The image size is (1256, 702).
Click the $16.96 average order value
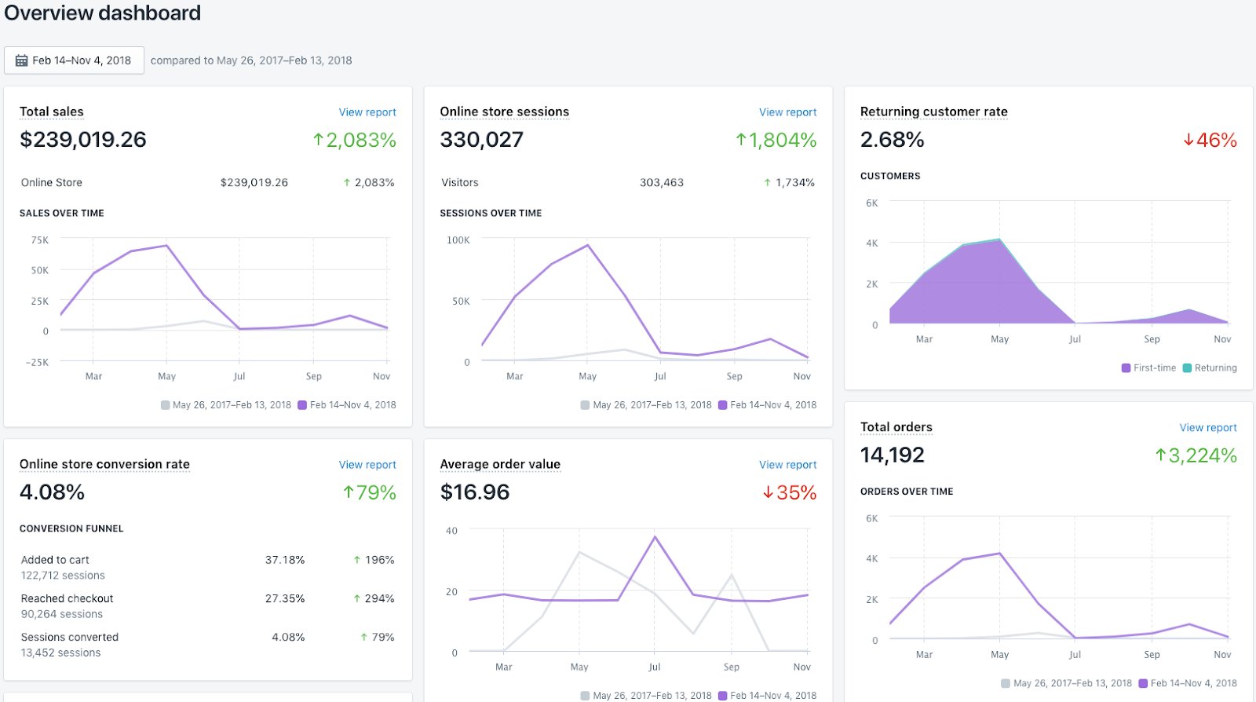(475, 492)
